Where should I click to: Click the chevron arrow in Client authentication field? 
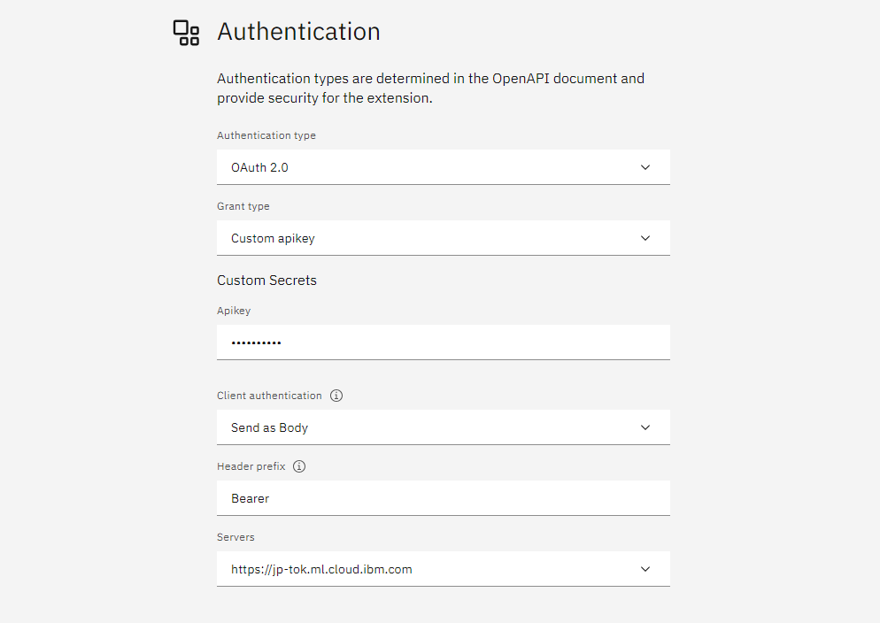point(645,427)
